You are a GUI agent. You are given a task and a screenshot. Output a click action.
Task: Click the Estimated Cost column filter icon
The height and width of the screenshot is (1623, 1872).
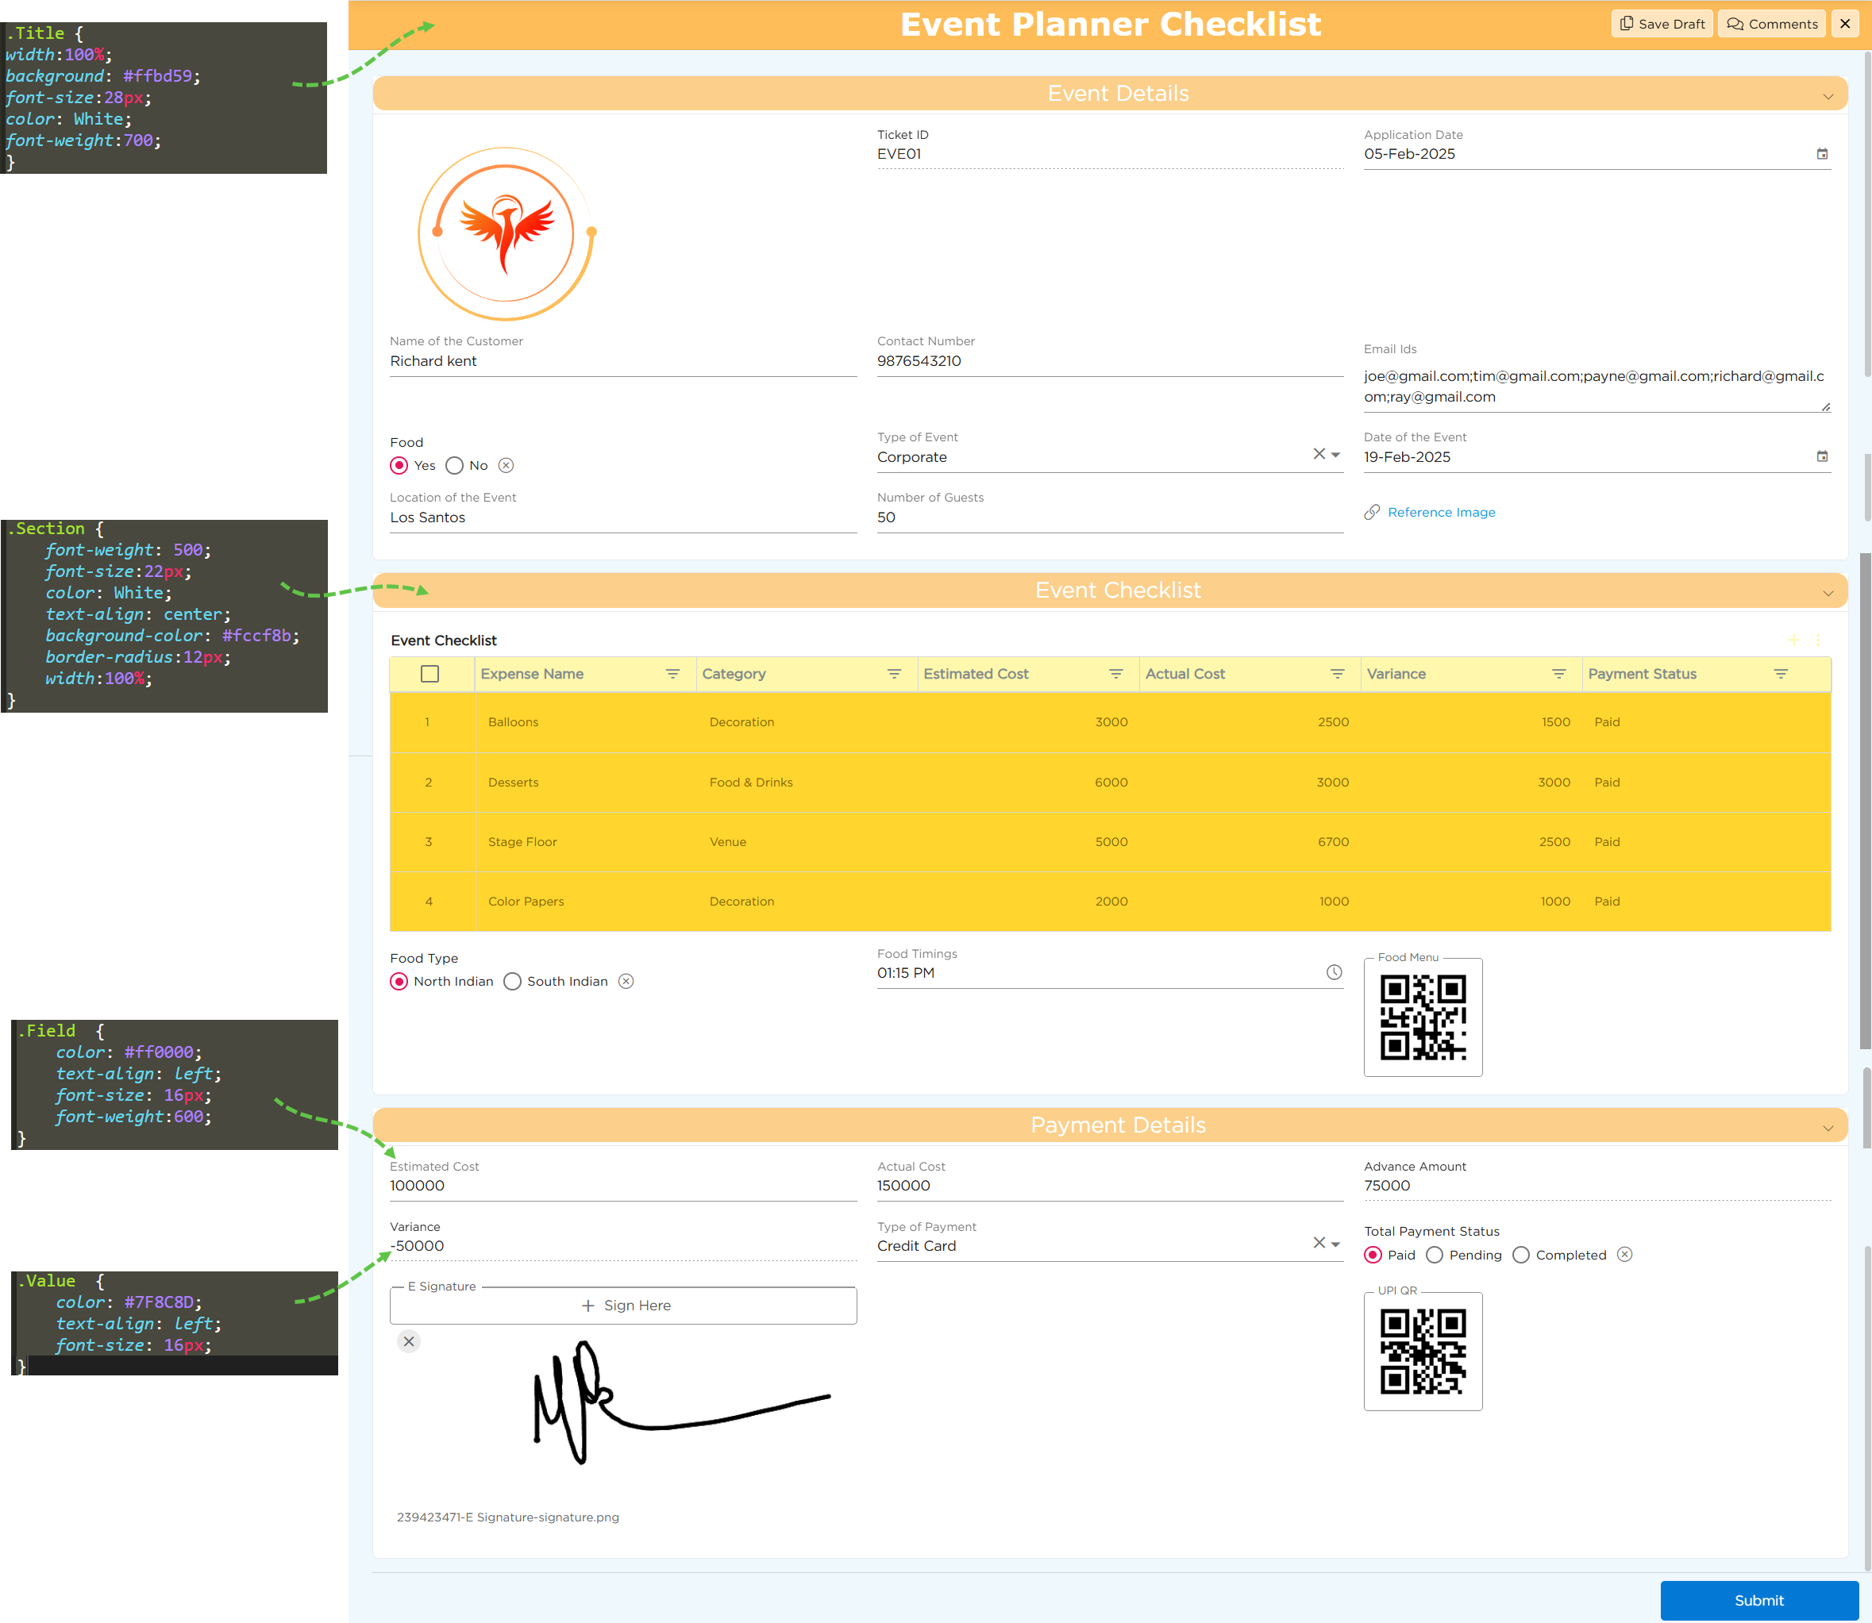[x=1115, y=674]
